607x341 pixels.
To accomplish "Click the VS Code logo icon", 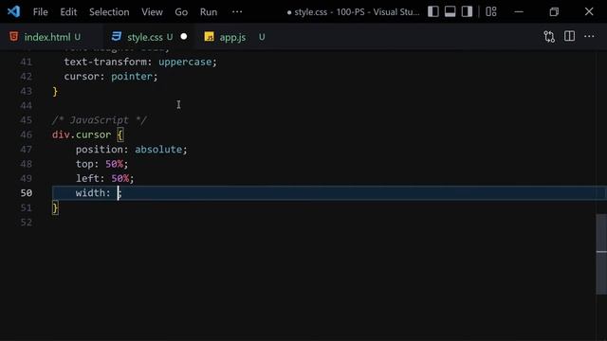I will (x=13, y=11).
